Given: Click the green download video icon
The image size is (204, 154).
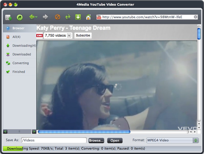Looking at the screenshot, I should pos(78,17).
